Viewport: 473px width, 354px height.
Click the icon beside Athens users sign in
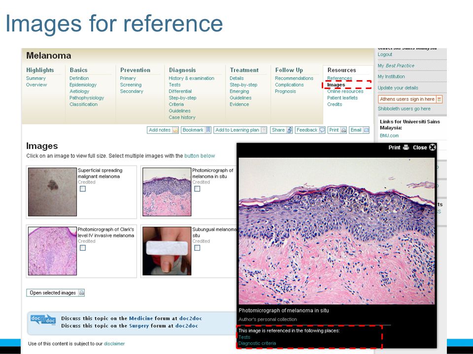[x=439, y=99]
